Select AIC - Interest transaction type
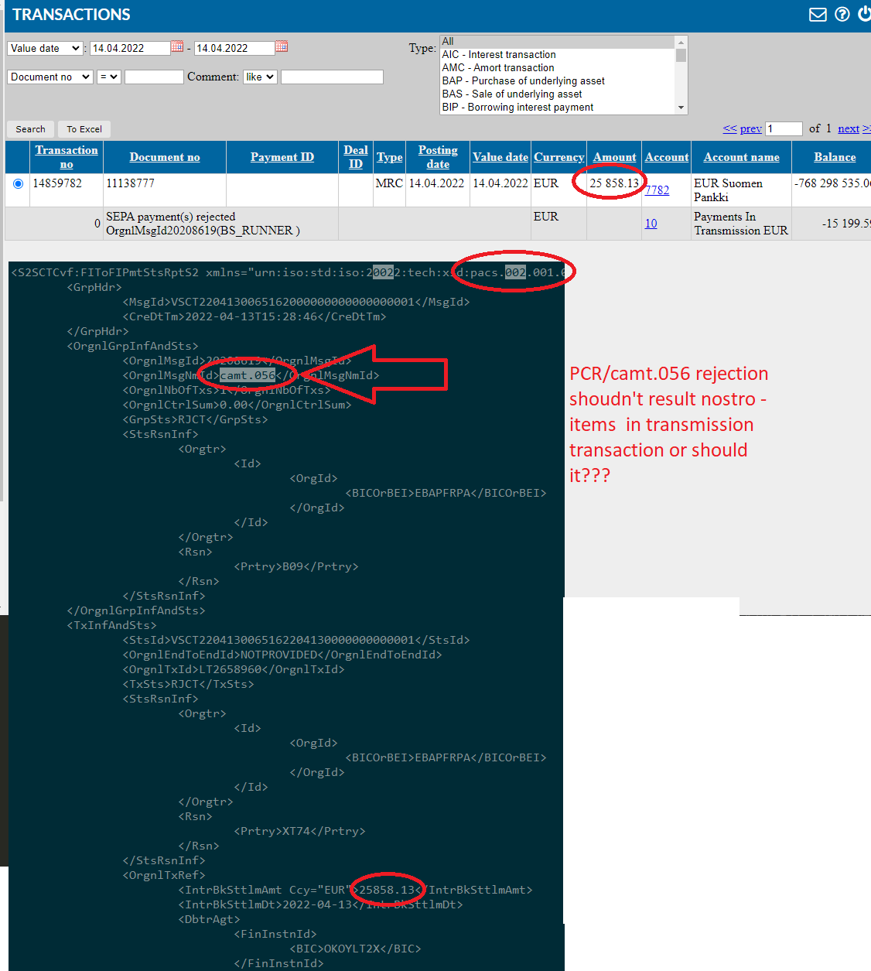 point(499,54)
